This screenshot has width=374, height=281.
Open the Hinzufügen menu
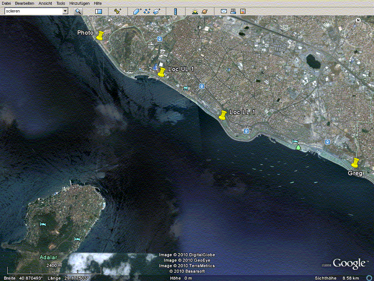point(80,3)
